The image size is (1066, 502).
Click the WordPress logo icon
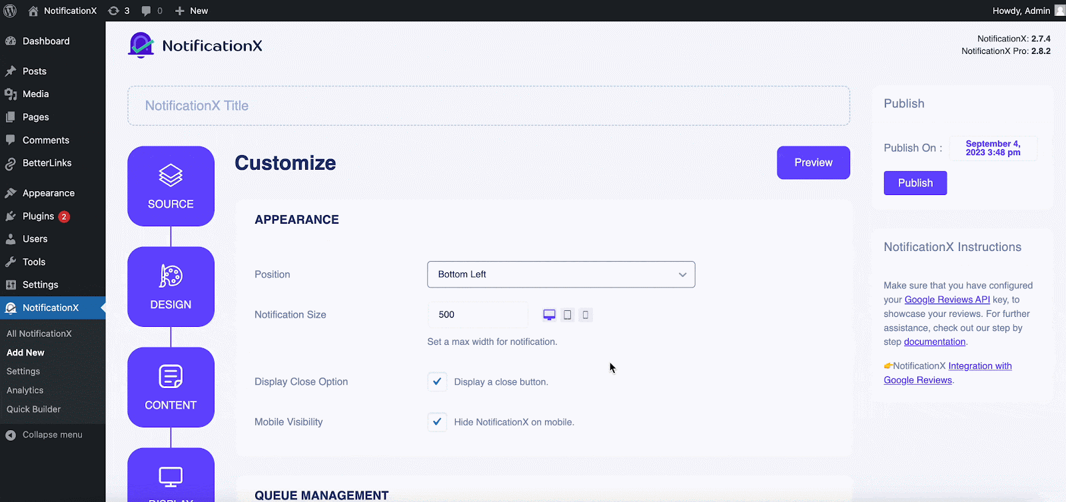(10, 11)
